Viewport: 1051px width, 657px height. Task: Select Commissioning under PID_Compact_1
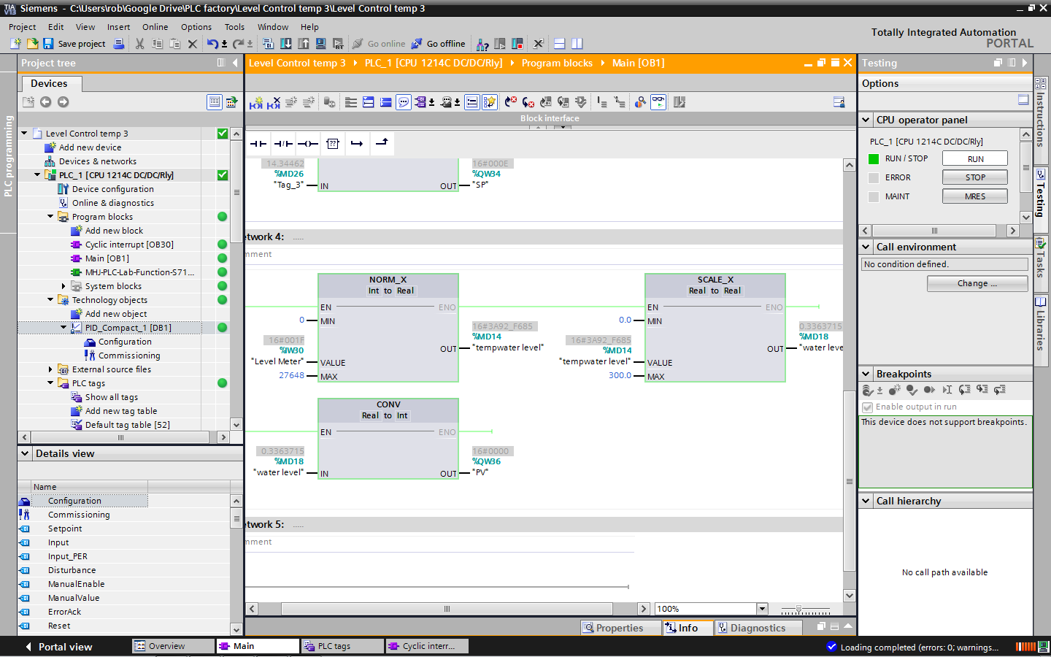coord(128,356)
